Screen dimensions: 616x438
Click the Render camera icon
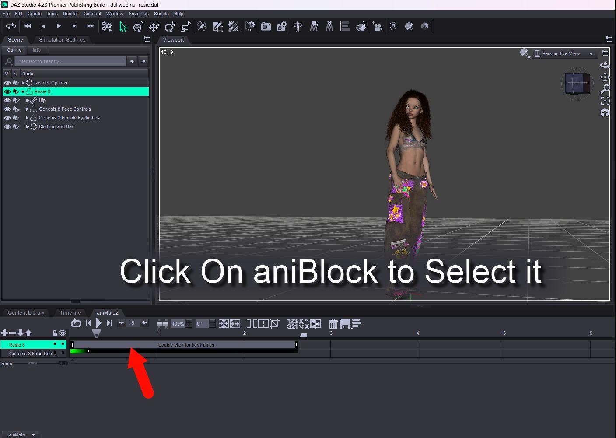click(266, 27)
